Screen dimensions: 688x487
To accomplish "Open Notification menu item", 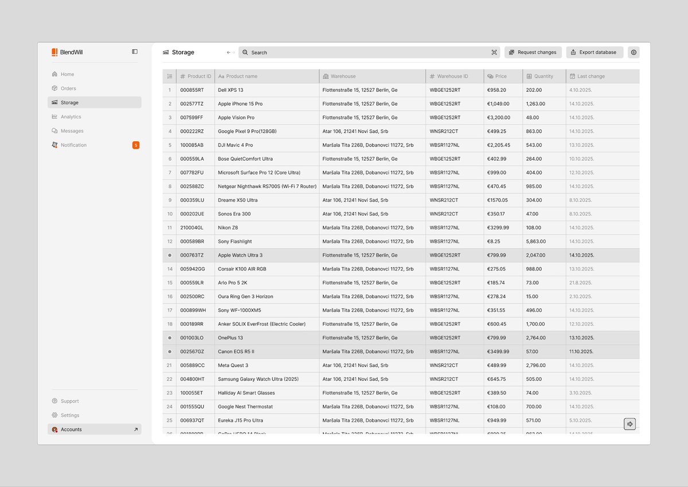I will click(x=94, y=145).
